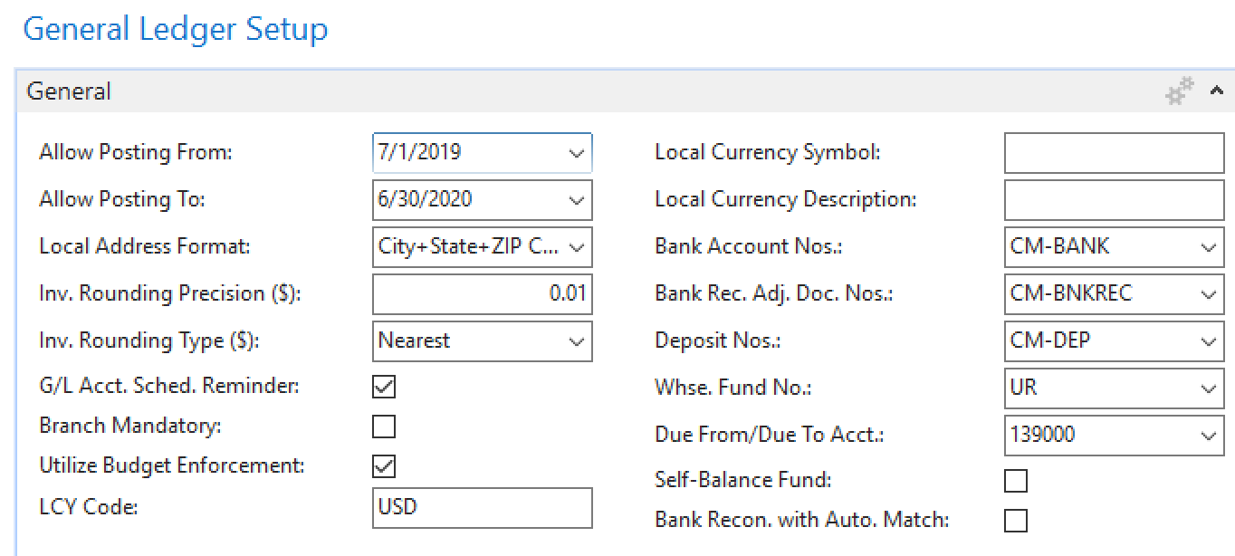This screenshot has width=1235, height=556.
Task: Check Bank Recon. with Auto. Match
Action: coord(1016,521)
